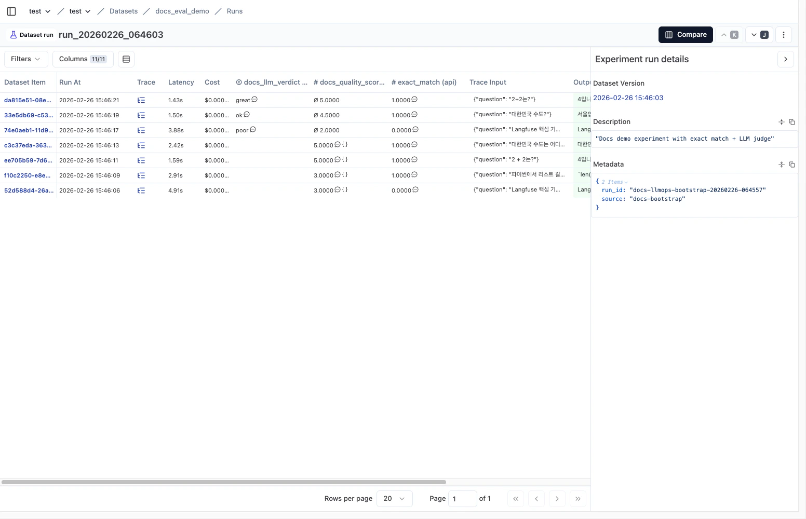Open trace for row da815e51-08e

pos(141,100)
